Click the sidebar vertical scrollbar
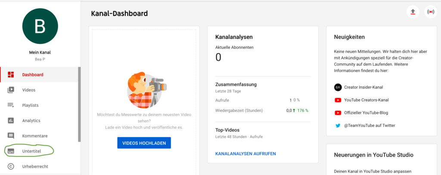The width and height of the screenshot is (441, 175). click(x=79, y=103)
